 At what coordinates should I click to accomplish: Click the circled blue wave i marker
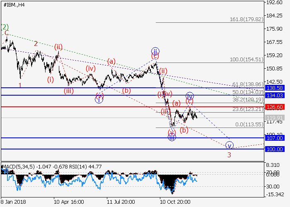[x=99, y=99]
